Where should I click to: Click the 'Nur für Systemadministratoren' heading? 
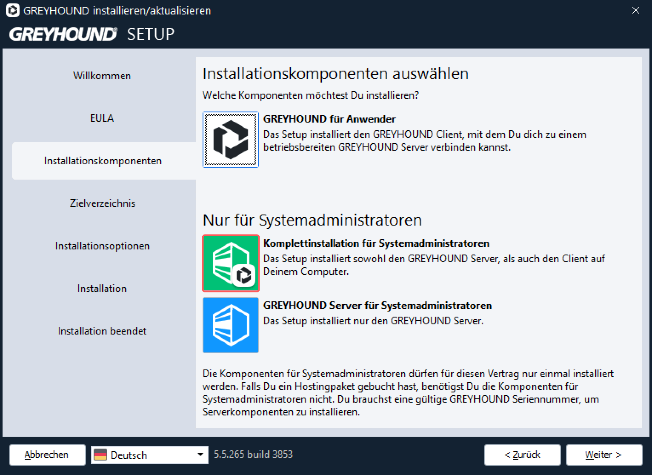[312, 220]
